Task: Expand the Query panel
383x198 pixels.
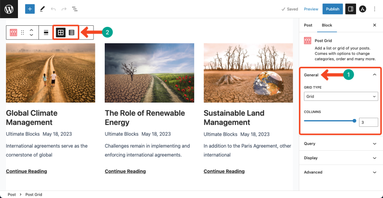Action: click(341, 144)
